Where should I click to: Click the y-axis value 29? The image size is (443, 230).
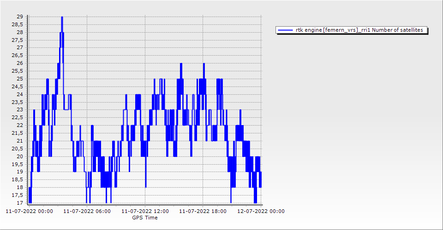click(x=20, y=17)
